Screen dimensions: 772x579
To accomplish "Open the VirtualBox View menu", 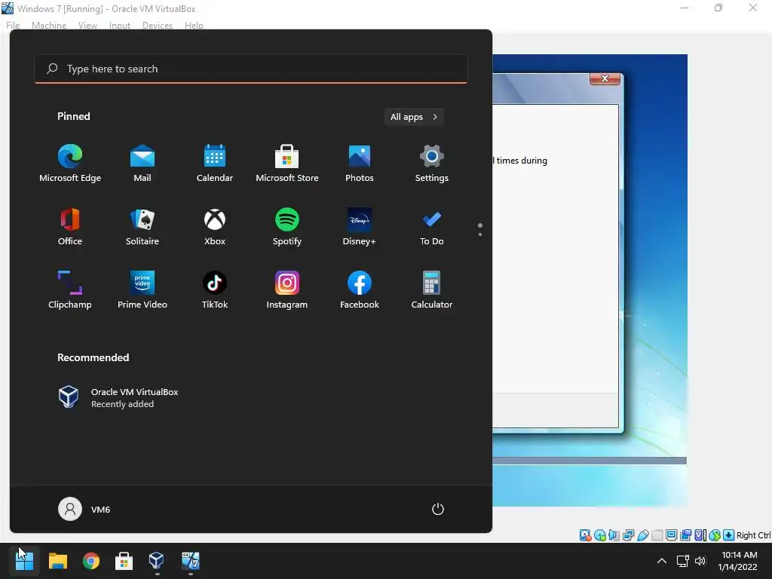I will 87,25.
